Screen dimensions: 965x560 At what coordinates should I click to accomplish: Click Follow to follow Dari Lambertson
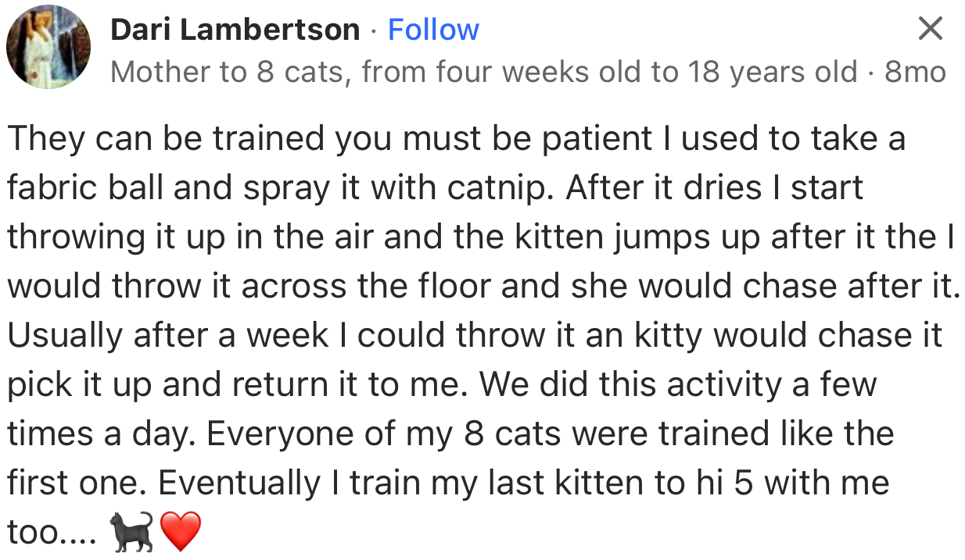433,29
